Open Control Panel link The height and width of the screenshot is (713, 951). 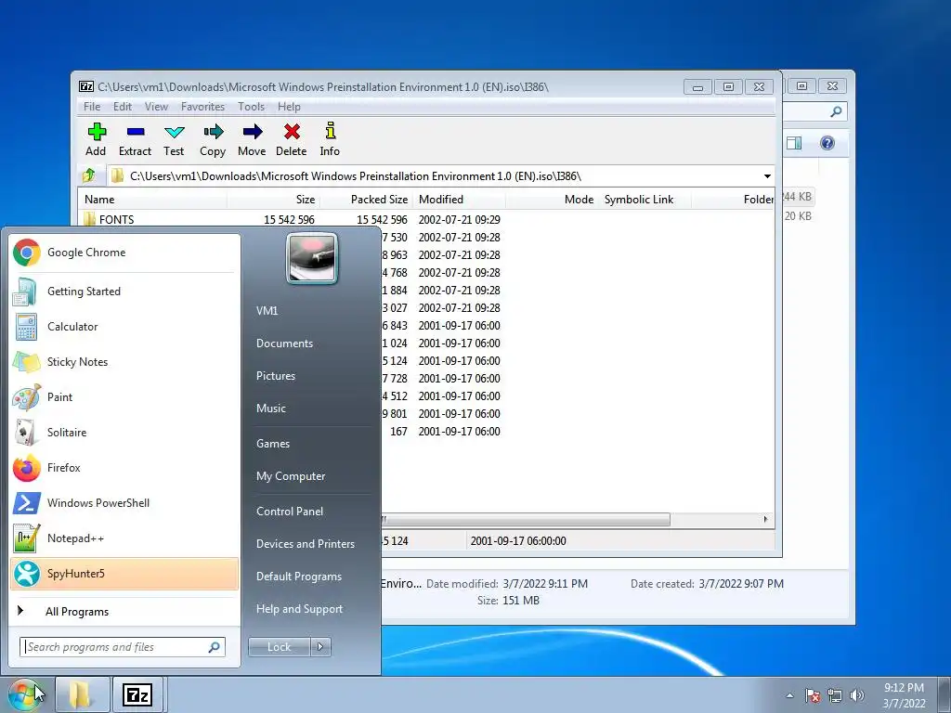[x=290, y=512]
